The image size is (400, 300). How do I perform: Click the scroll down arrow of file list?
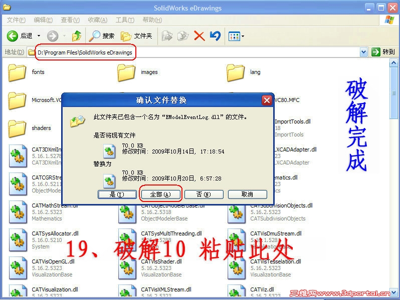point(393,292)
